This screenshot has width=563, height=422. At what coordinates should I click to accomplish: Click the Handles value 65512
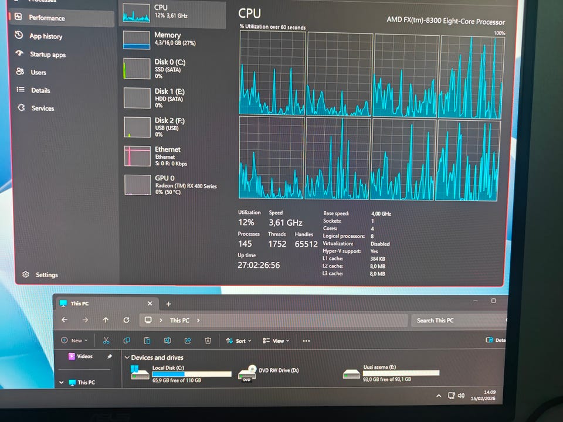[x=306, y=244]
